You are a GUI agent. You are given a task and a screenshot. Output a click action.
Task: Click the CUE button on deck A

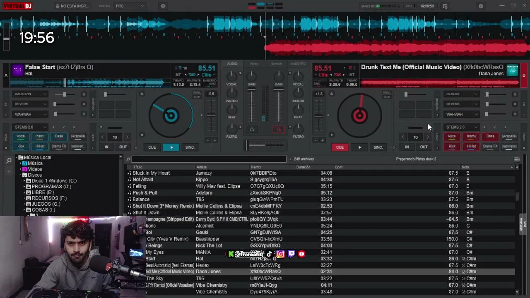152,147
